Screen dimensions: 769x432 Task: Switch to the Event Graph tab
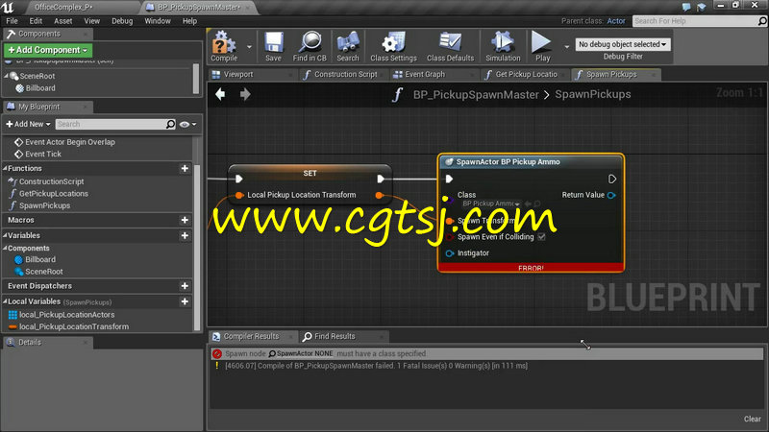tap(425, 75)
